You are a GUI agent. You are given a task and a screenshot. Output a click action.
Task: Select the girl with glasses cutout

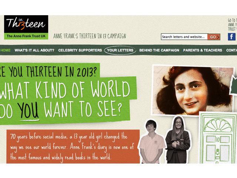click(x=178, y=140)
